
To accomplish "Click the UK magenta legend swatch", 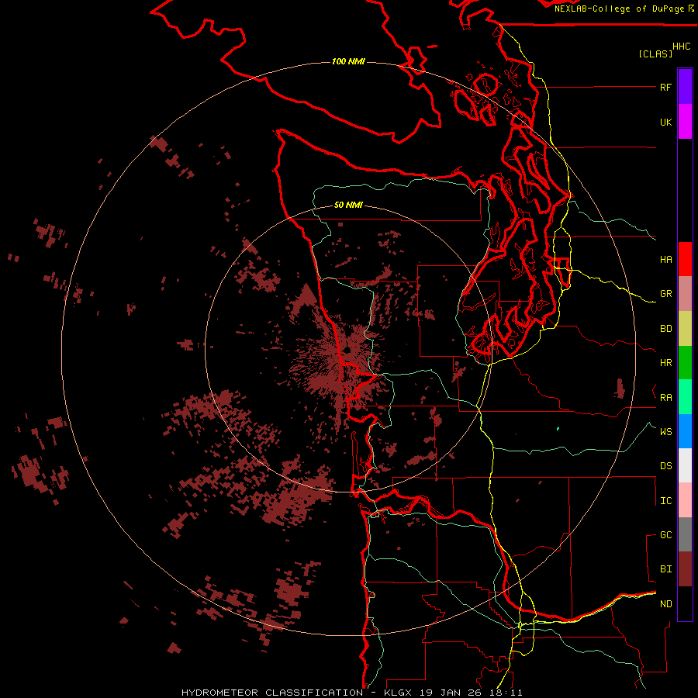I will 685,122.
